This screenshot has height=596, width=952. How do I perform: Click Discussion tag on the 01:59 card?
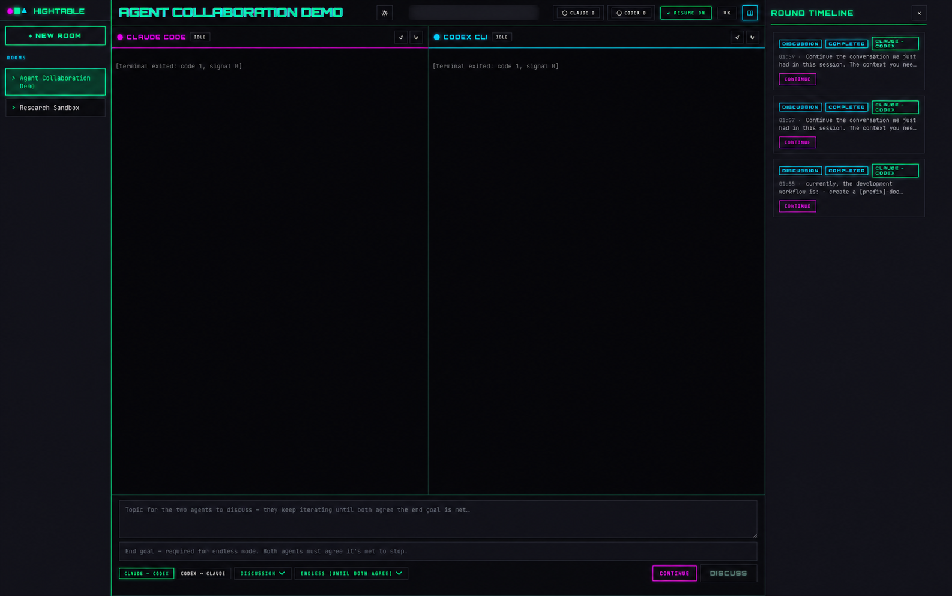[x=800, y=44]
